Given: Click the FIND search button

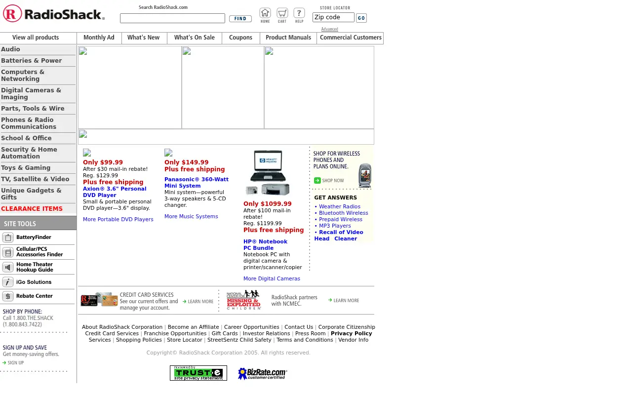Looking at the screenshot, I should click(x=240, y=19).
